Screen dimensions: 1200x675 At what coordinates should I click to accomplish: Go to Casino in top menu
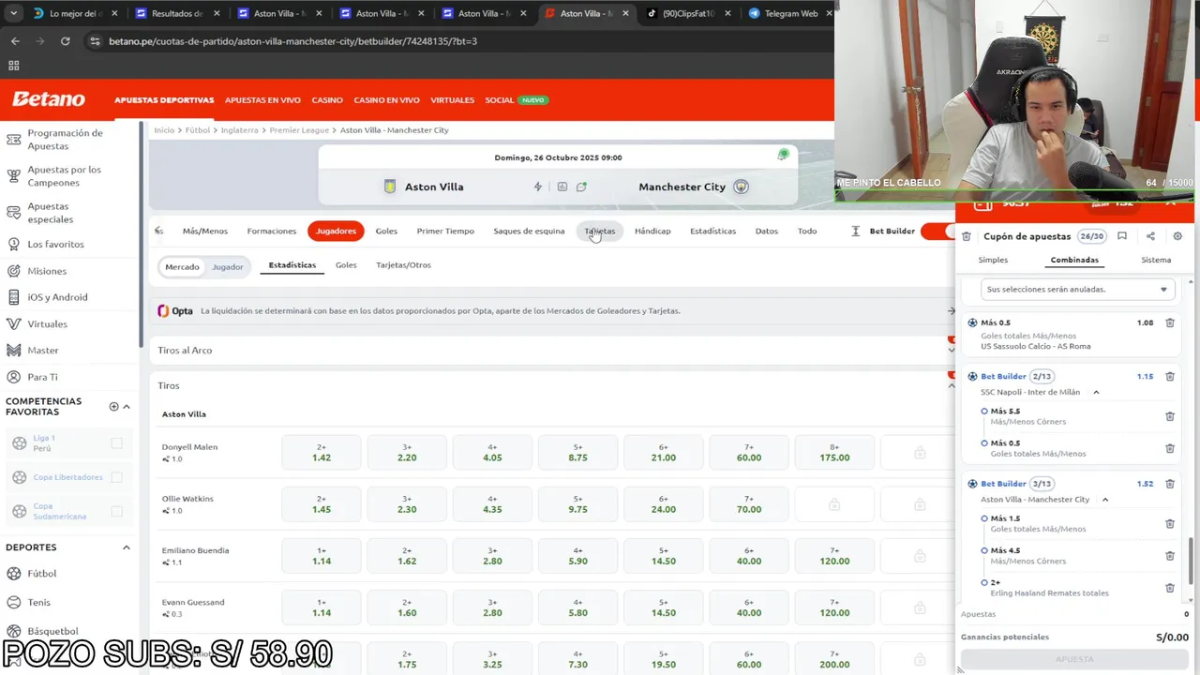point(327,100)
